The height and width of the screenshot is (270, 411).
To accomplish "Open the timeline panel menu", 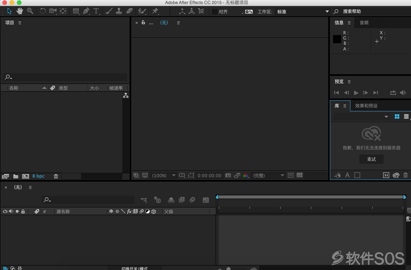I will (x=30, y=187).
